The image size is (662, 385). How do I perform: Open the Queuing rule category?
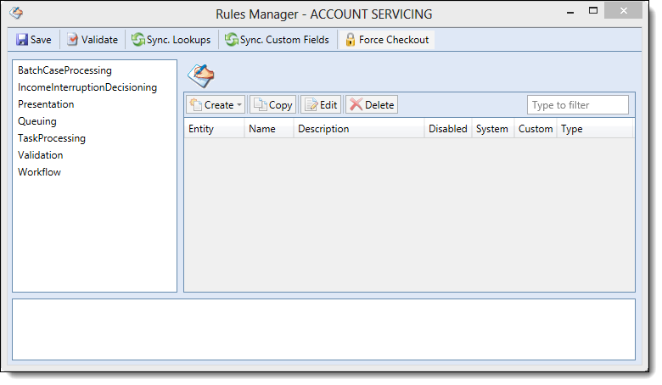click(37, 121)
